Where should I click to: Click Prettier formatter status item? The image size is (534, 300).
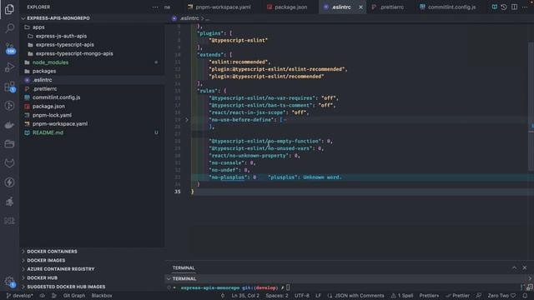(x=457, y=296)
